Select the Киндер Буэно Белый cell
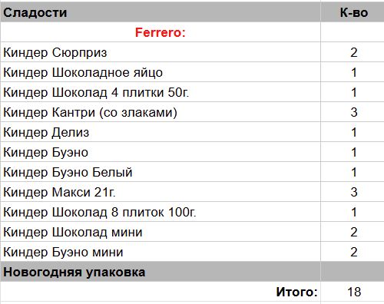This screenshot has height=304, width=384. (161, 172)
